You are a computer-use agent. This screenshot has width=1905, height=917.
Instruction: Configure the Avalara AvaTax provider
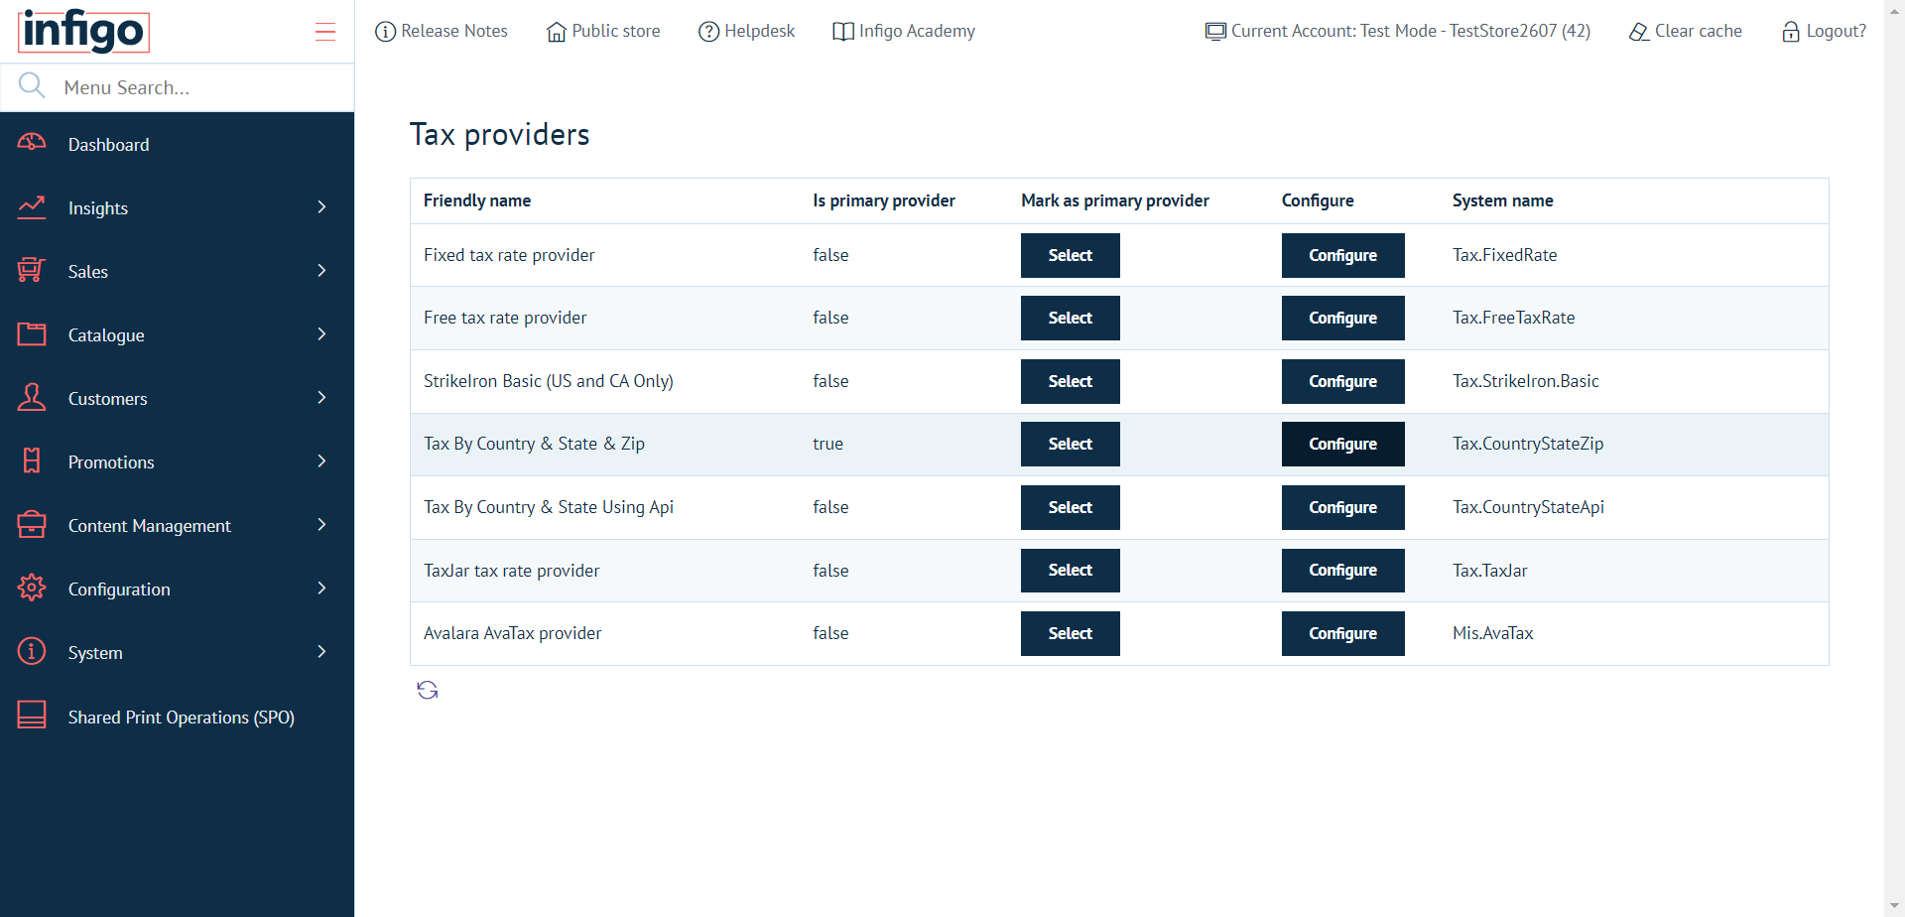coord(1342,633)
